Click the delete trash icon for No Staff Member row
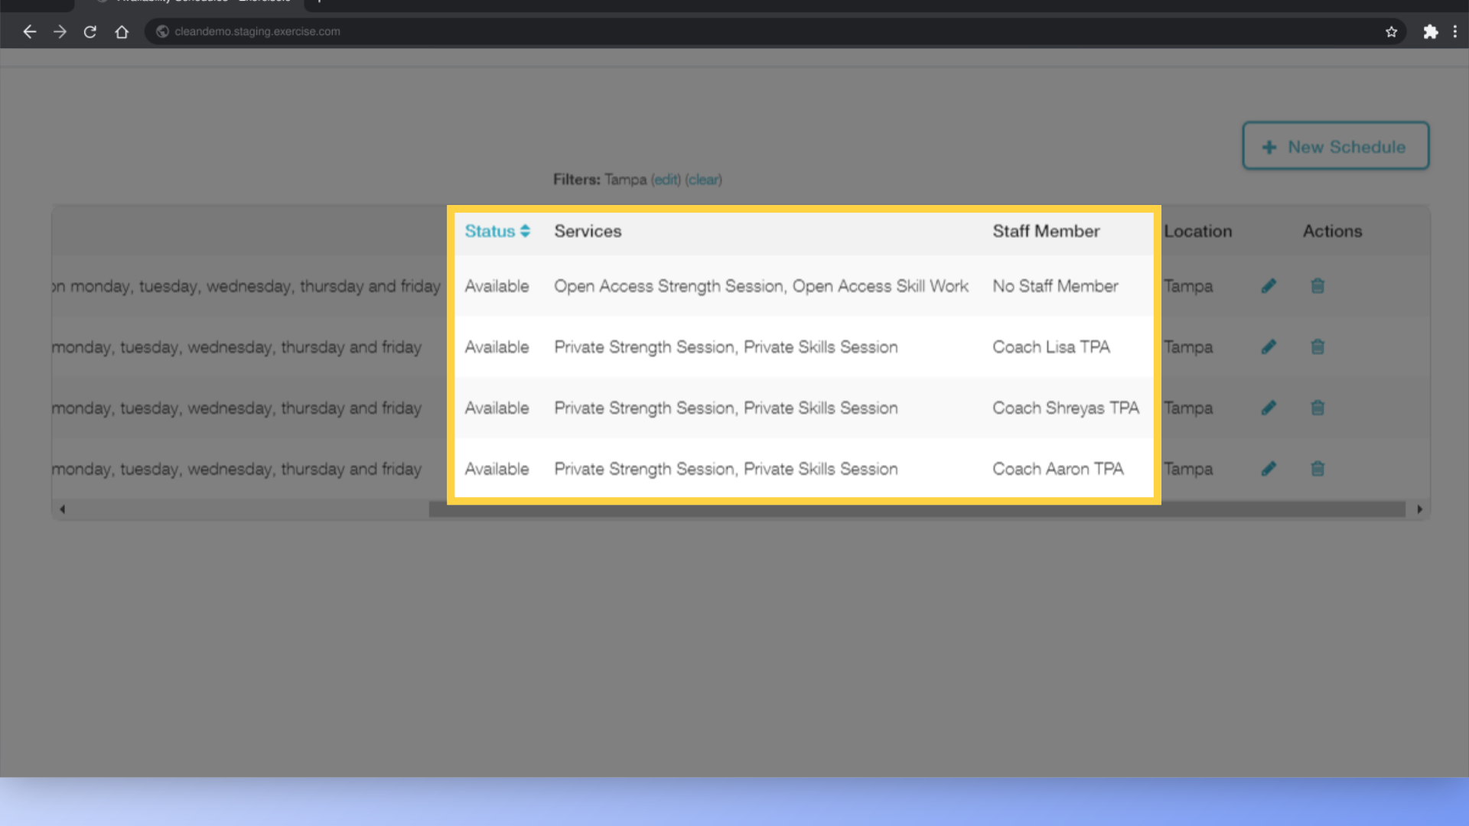The width and height of the screenshot is (1469, 826). (x=1318, y=285)
